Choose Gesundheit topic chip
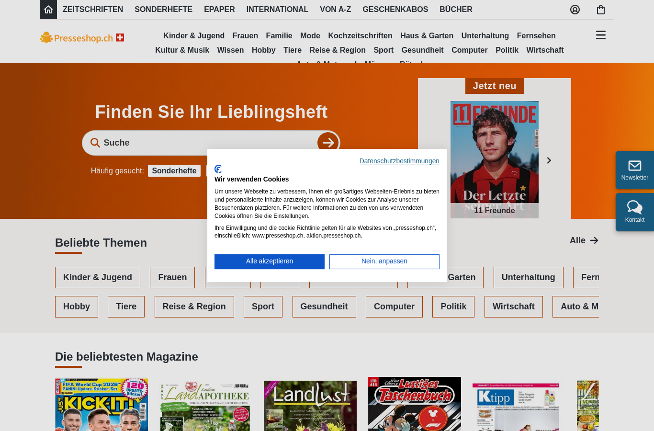Image resolution: width=654 pixels, height=431 pixels. 324,307
